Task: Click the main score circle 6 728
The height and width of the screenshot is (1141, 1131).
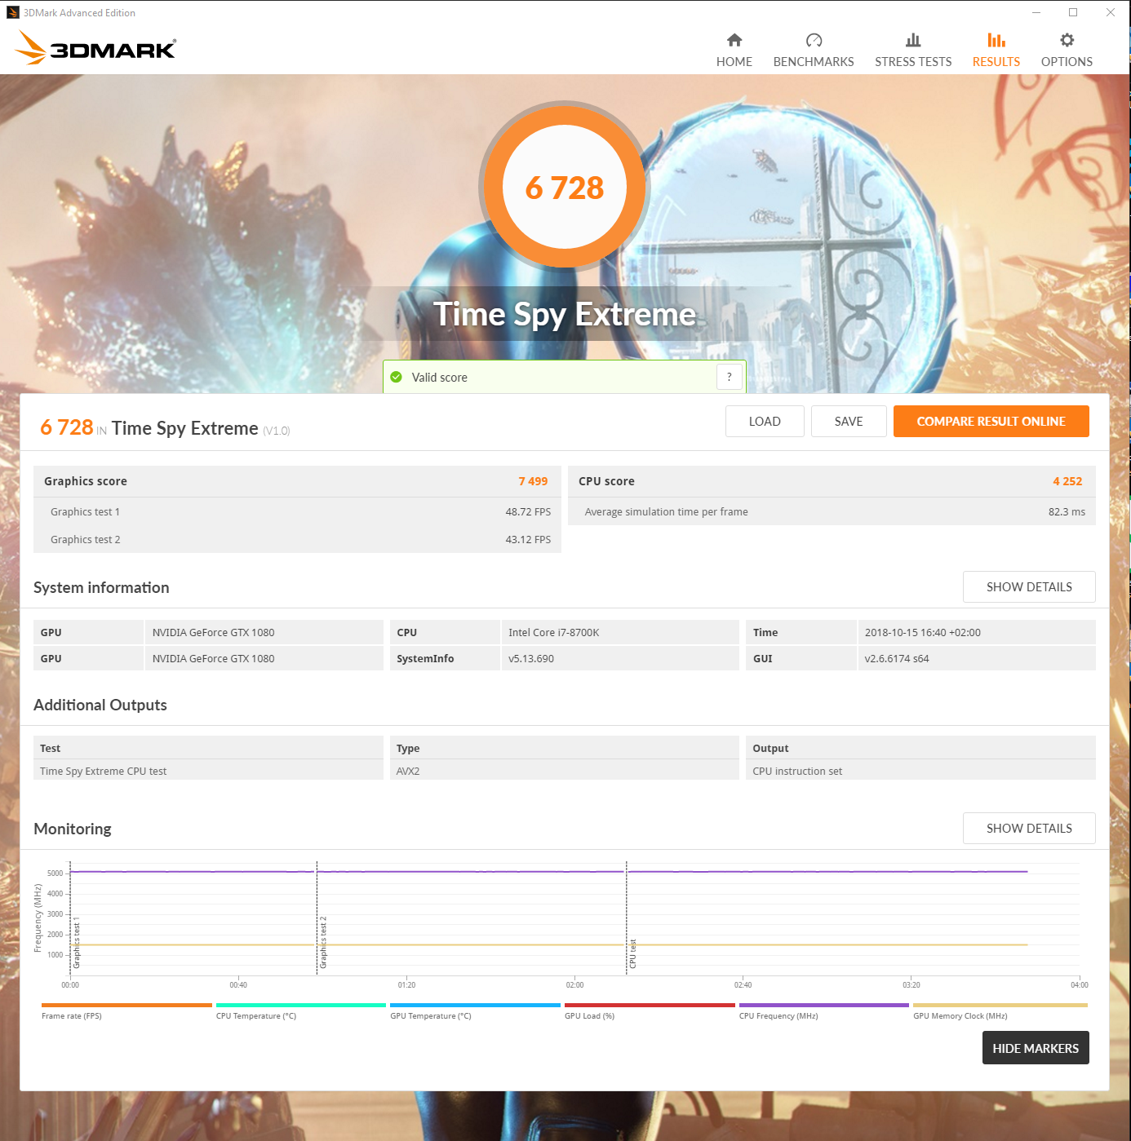Action: tap(565, 187)
